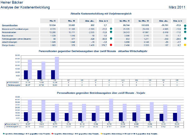Select the Jan Personalkosten bar in current-year chart
The height and width of the screenshot is (136, 187).
[26, 75]
